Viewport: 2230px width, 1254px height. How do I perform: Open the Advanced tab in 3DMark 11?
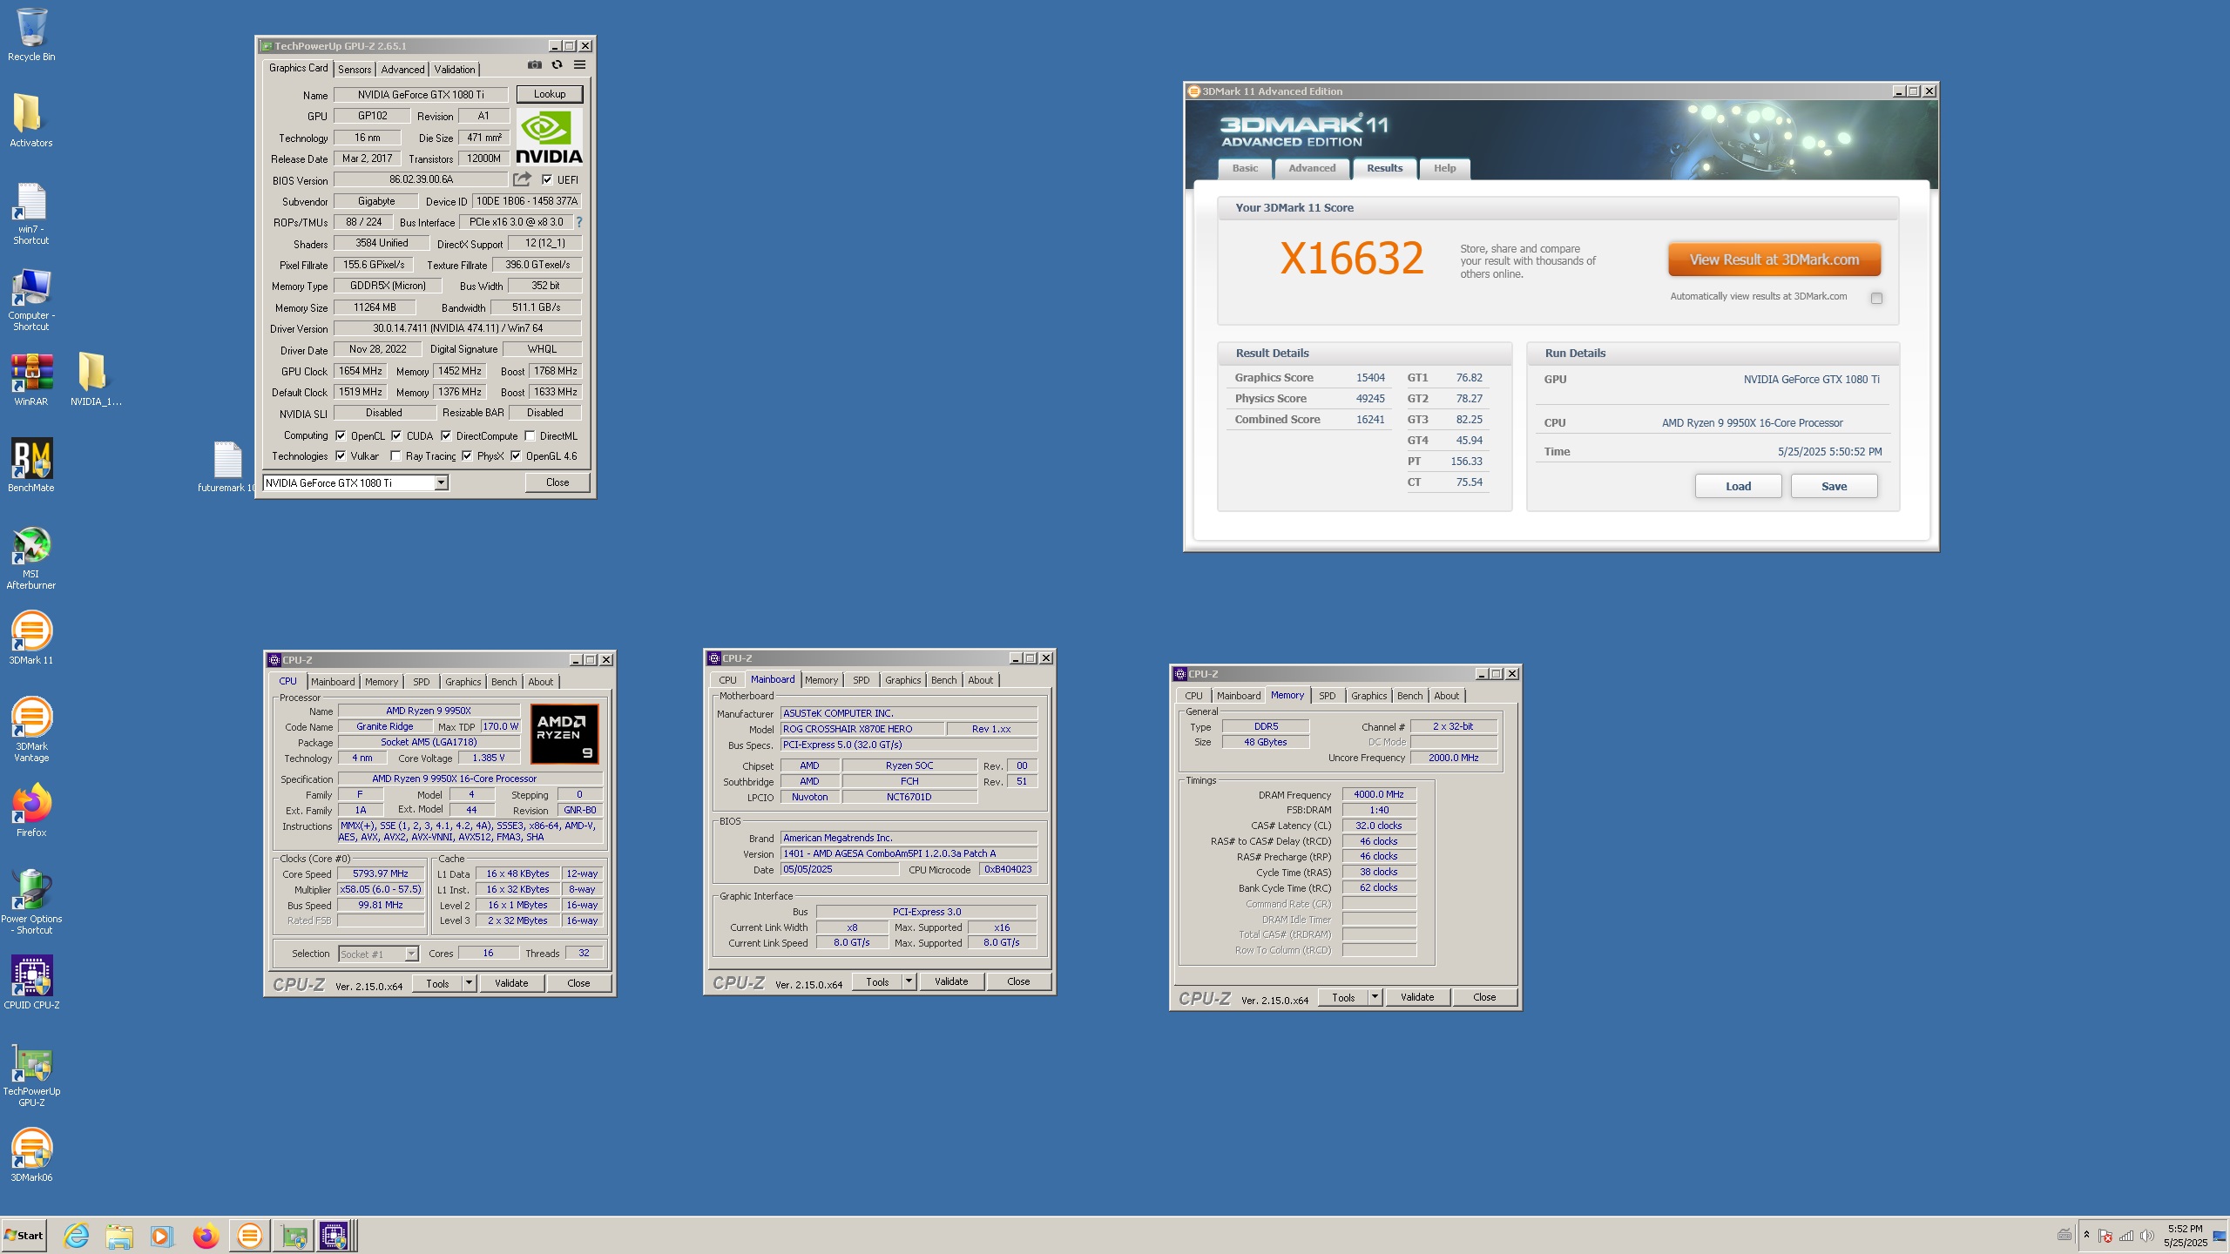(1312, 168)
